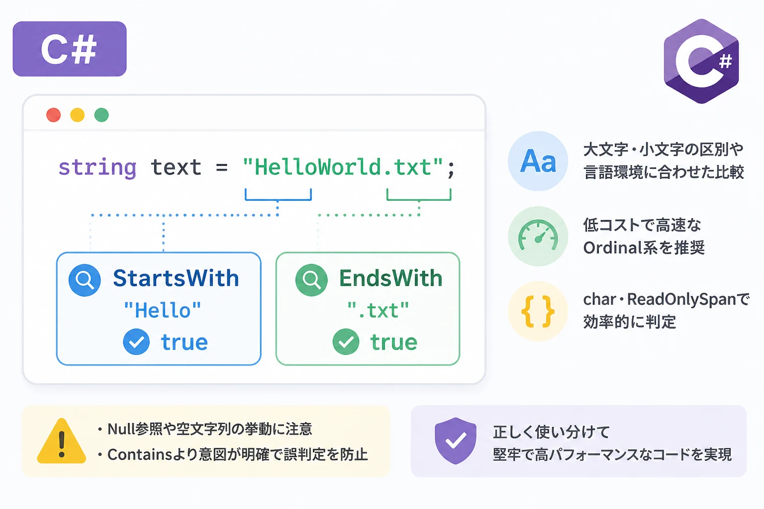The image size is (764, 509).
Task: Click the blue checkmark beside StartsWith true
Action: tap(136, 342)
